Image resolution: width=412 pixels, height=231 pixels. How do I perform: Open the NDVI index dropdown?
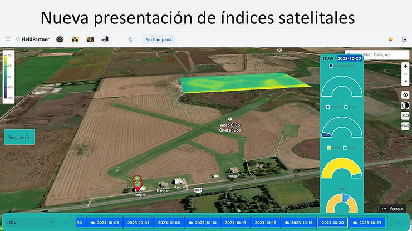click(x=30, y=223)
